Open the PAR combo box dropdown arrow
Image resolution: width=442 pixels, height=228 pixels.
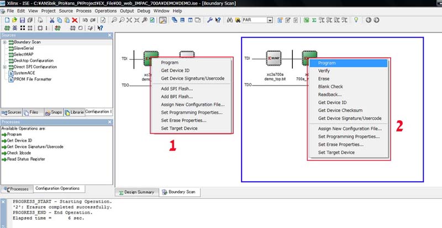[x=270, y=20]
